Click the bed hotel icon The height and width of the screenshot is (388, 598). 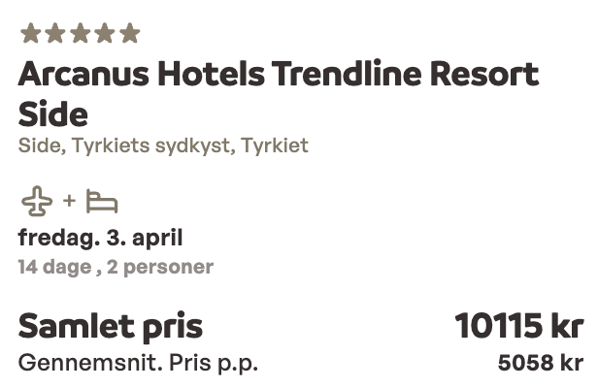click(x=101, y=203)
